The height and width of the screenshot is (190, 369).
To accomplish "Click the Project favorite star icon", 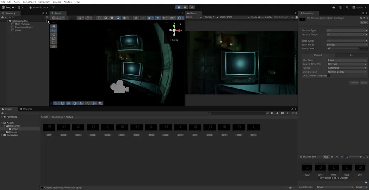I will 287,113.
